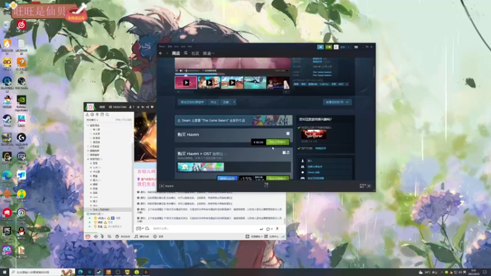Screen dimensions: 491x276
Task: Open the Steam menu in the title bar
Action: [x=162, y=47]
